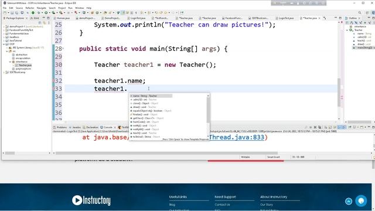Viewport: 375px width, 211px height.
Task: Expand the SDETBootcamp project
Action: 4,72
